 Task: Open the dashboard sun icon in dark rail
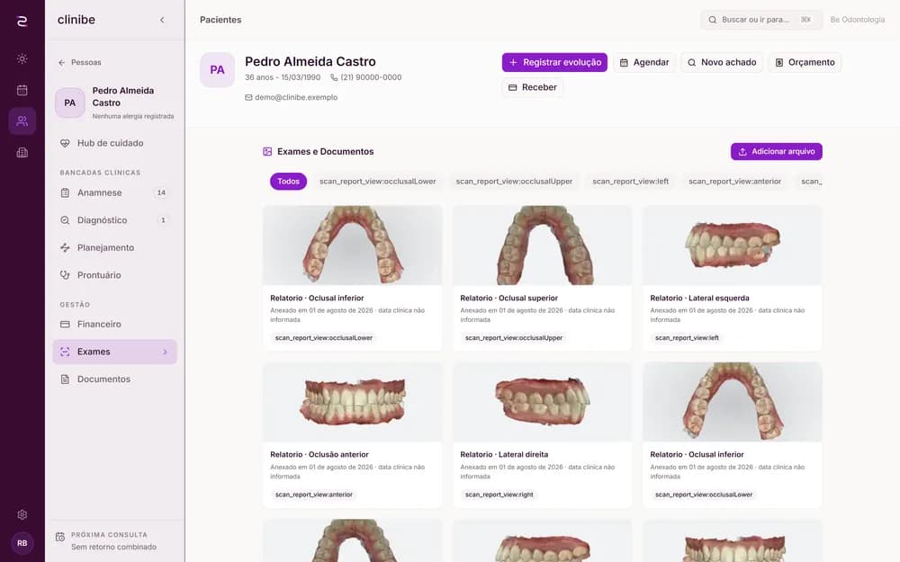point(22,58)
